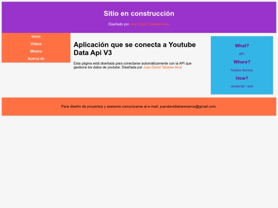Image resolution: width=278 pixels, height=208 pixels.
Task: Click the 'Sitio en construcción' title
Action: (x=139, y=14)
